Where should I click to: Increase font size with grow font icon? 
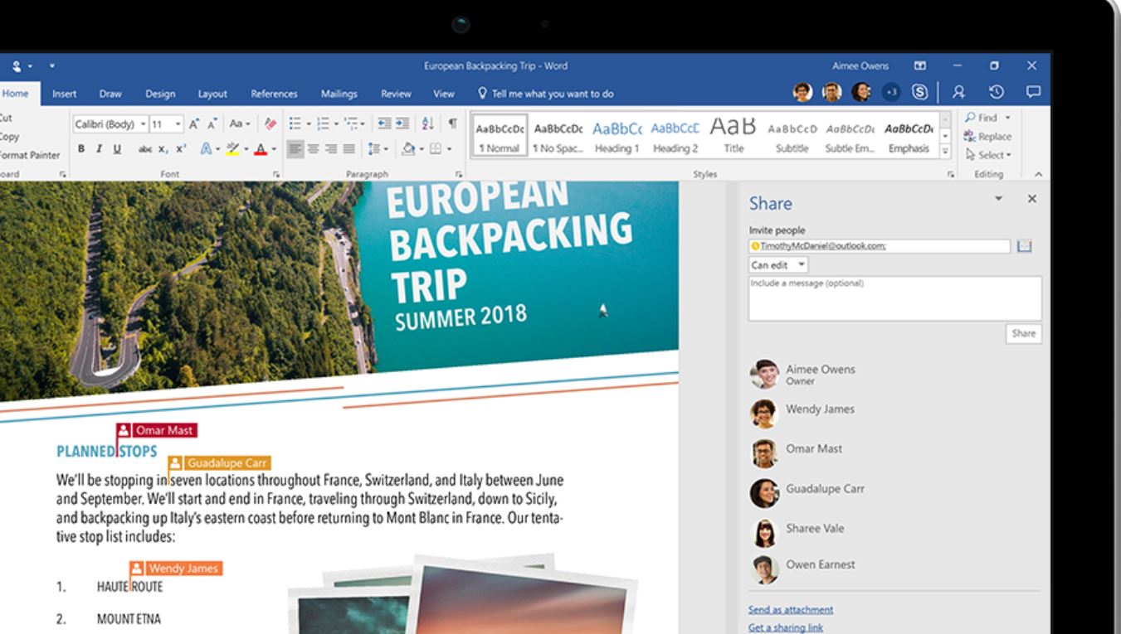click(x=194, y=124)
